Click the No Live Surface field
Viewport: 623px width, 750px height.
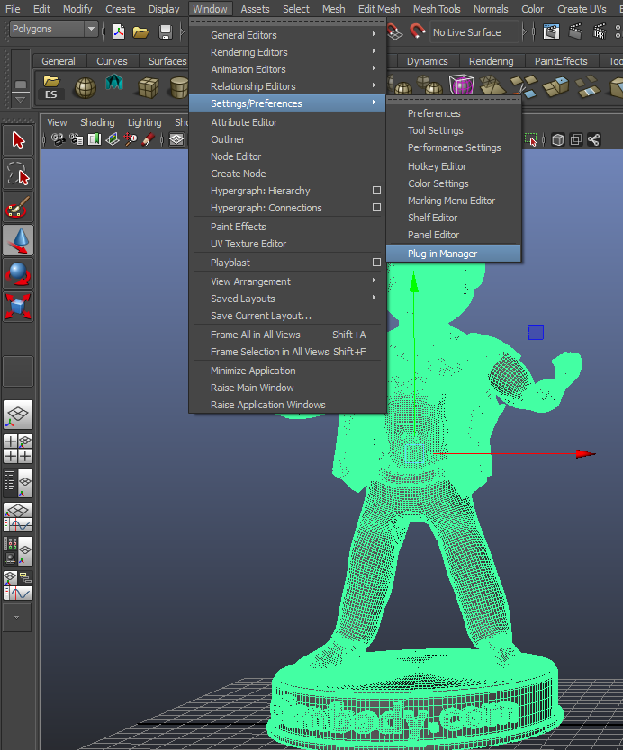[x=475, y=32]
